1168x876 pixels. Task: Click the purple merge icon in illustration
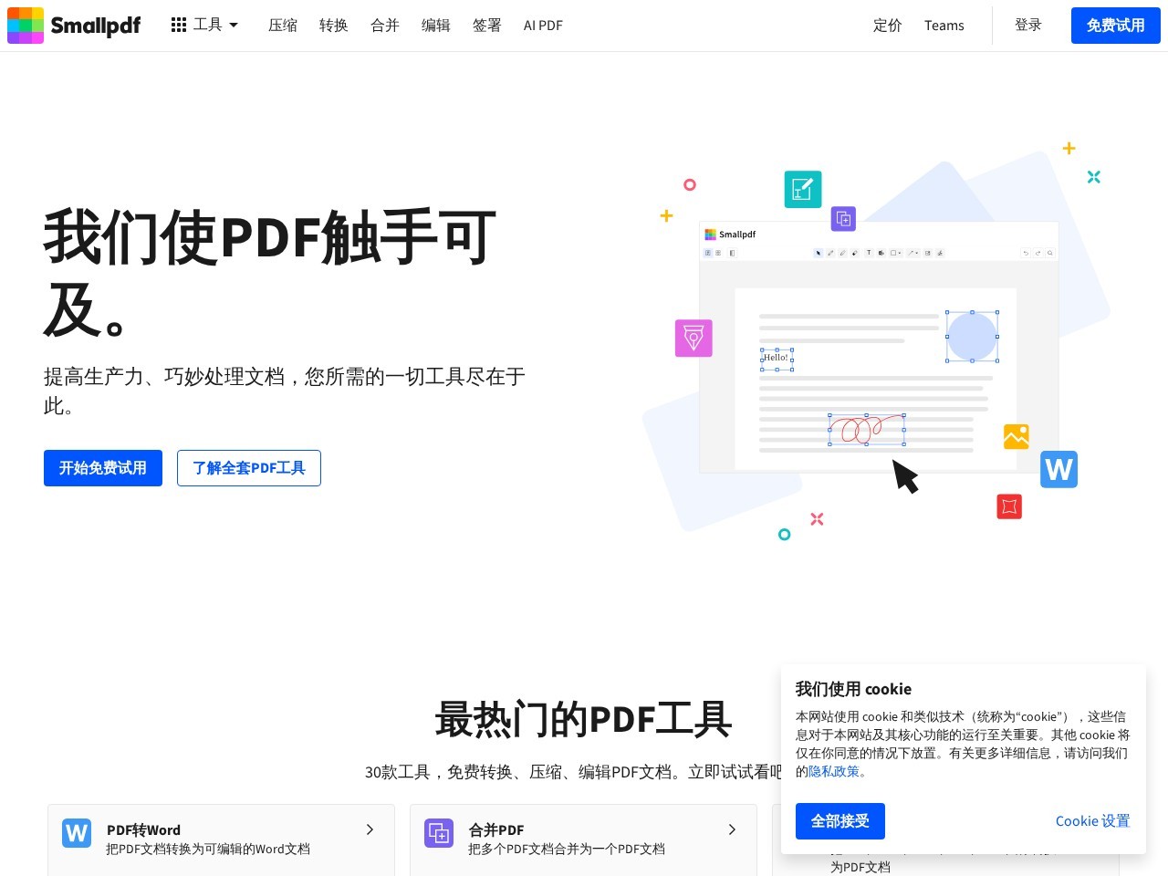pos(843,218)
